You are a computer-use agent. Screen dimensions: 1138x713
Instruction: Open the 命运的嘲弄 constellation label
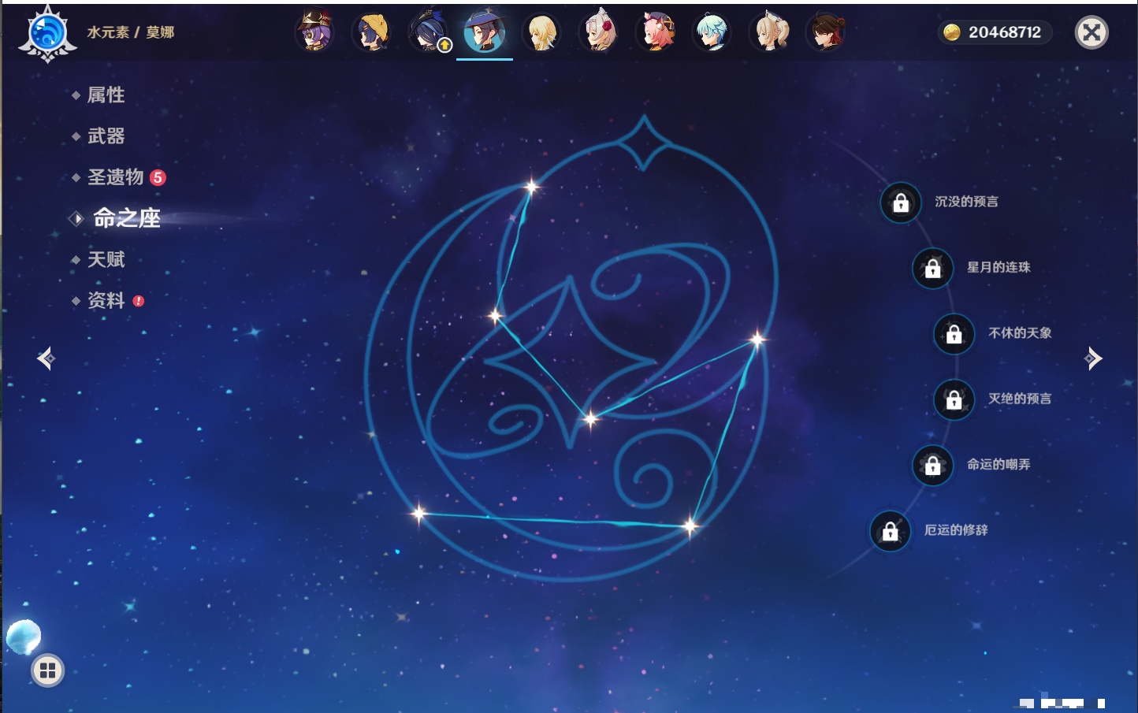tap(999, 464)
